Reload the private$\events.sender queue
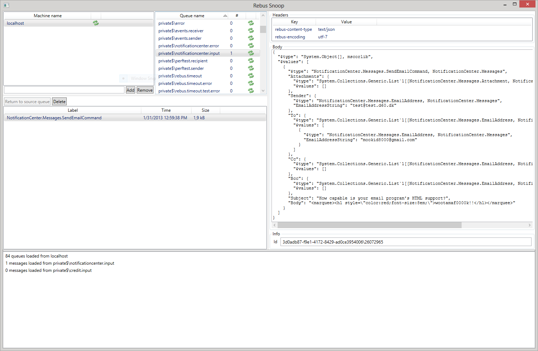The height and width of the screenshot is (351, 538). click(x=251, y=38)
